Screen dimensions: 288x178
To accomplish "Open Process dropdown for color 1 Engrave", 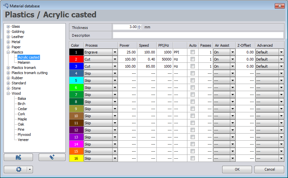I will click(115, 52).
